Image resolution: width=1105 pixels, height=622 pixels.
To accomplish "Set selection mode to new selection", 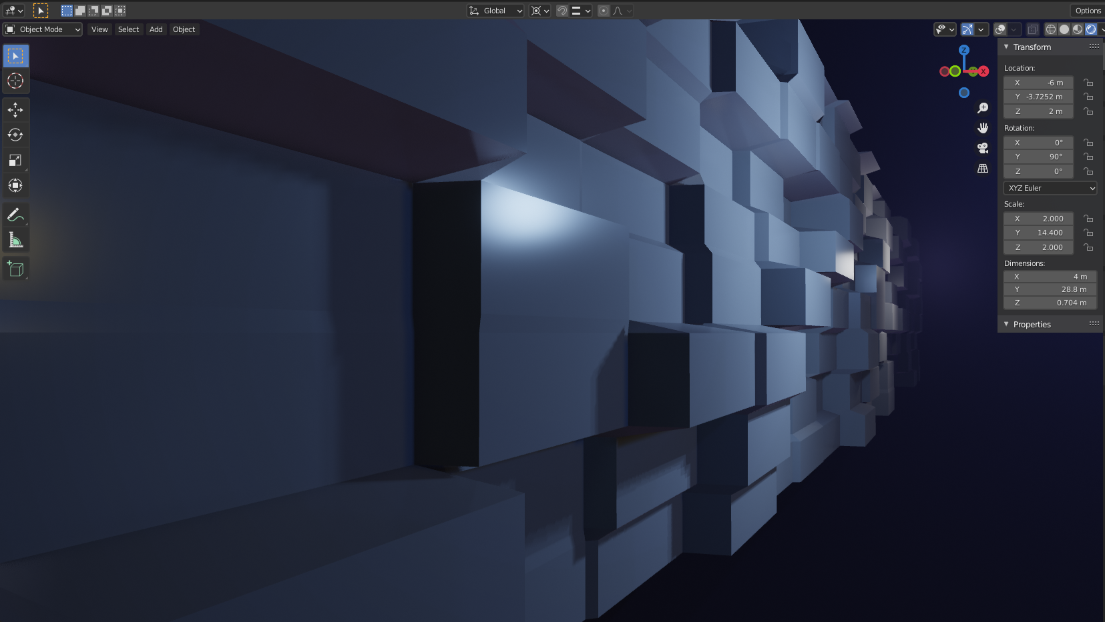I will tap(67, 11).
